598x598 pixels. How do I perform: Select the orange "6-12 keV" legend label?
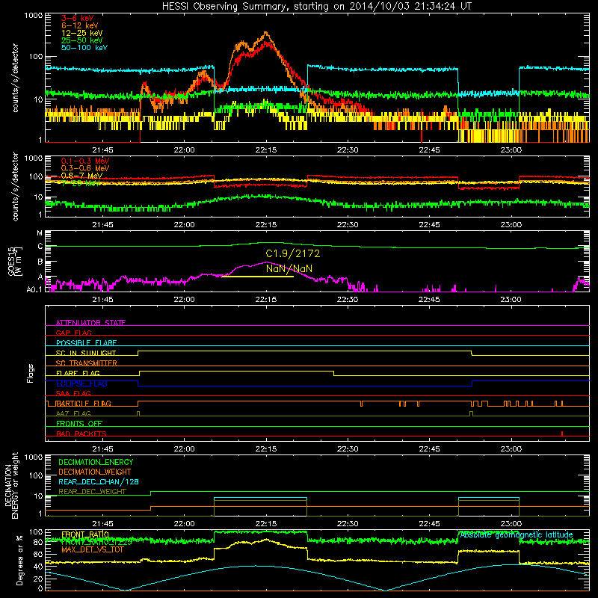(x=80, y=25)
